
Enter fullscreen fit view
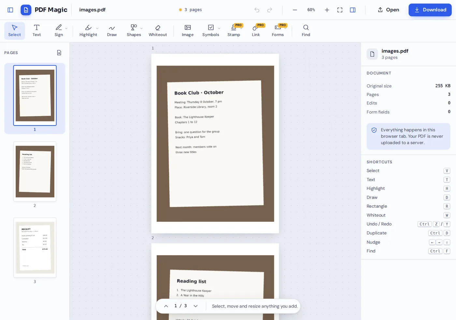(x=340, y=10)
